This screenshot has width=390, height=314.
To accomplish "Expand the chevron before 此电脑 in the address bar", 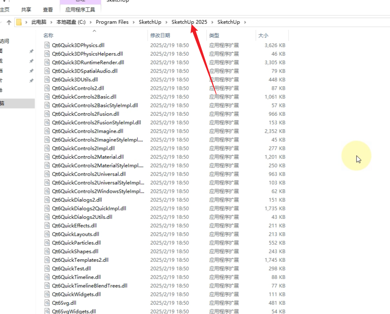I will tap(26, 22).
